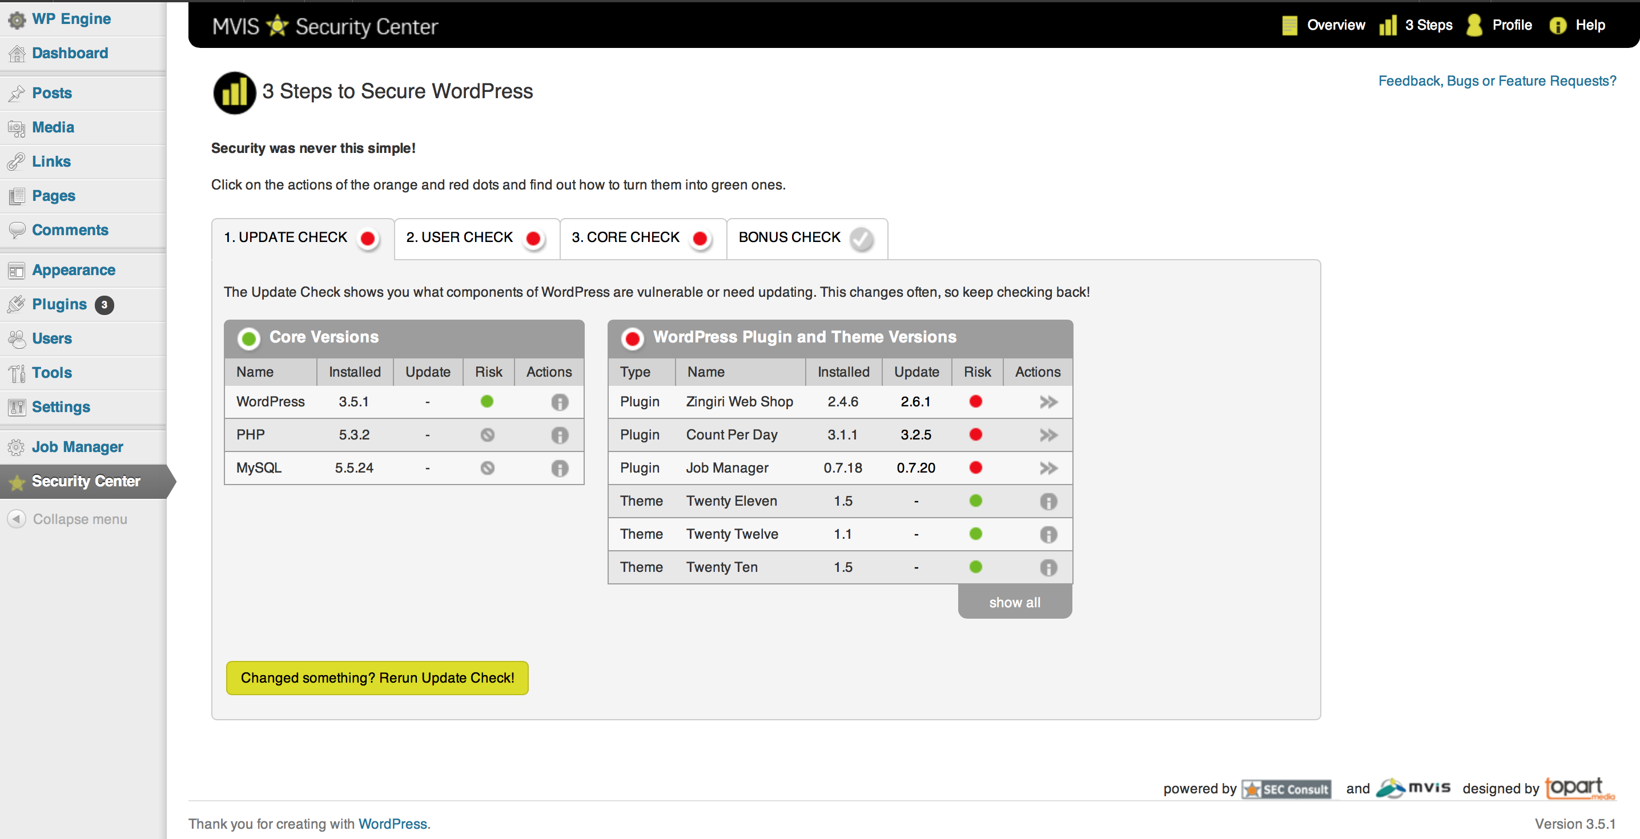This screenshot has width=1640, height=839.
Task: Click the SEC Consult logo
Action: [x=1286, y=789]
